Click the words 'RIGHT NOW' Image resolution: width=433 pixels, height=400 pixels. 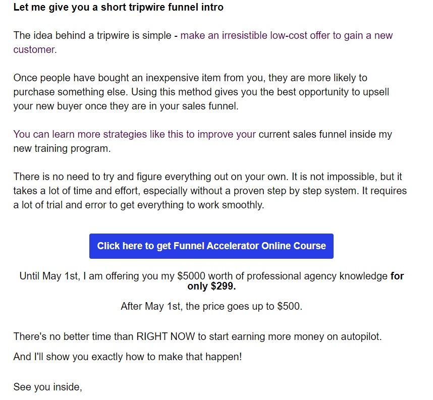click(x=166, y=337)
